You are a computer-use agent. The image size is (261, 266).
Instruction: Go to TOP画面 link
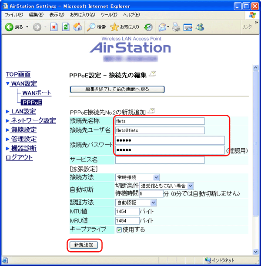[18, 74]
